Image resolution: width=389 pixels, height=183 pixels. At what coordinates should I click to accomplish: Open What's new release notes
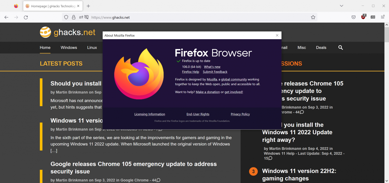(x=212, y=67)
